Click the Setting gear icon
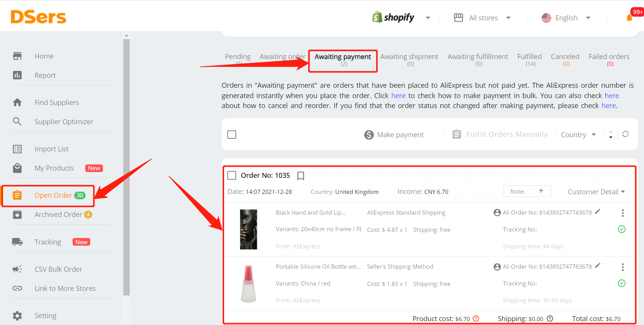644x325 pixels. point(17,315)
